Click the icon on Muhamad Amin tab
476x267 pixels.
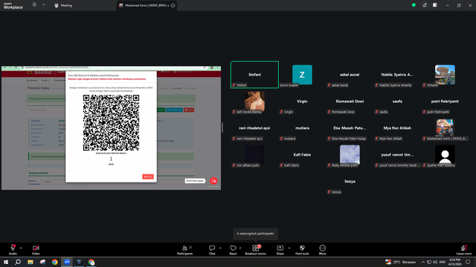tap(173, 5)
